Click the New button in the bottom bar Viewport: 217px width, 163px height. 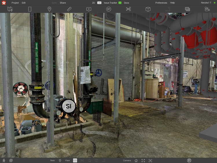[52, 160]
